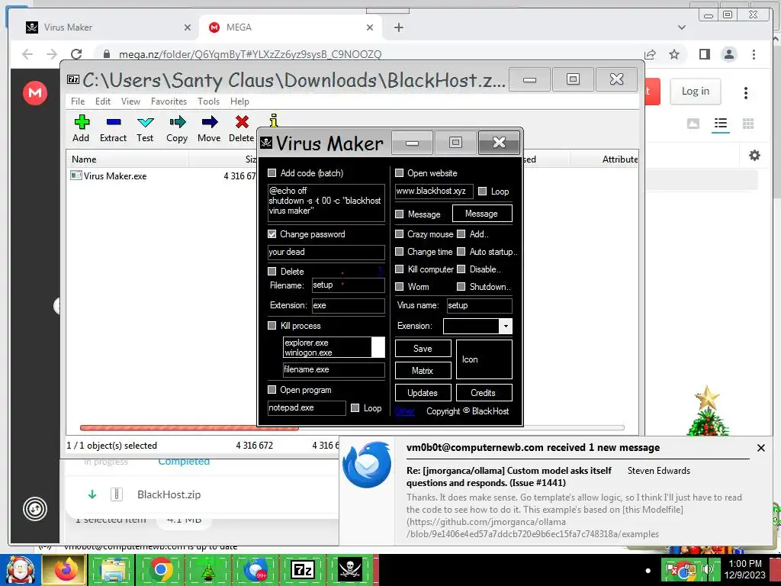Image resolution: width=781 pixels, height=586 pixels.
Task: Tick the Kill process checkbox
Action: tap(272, 325)
